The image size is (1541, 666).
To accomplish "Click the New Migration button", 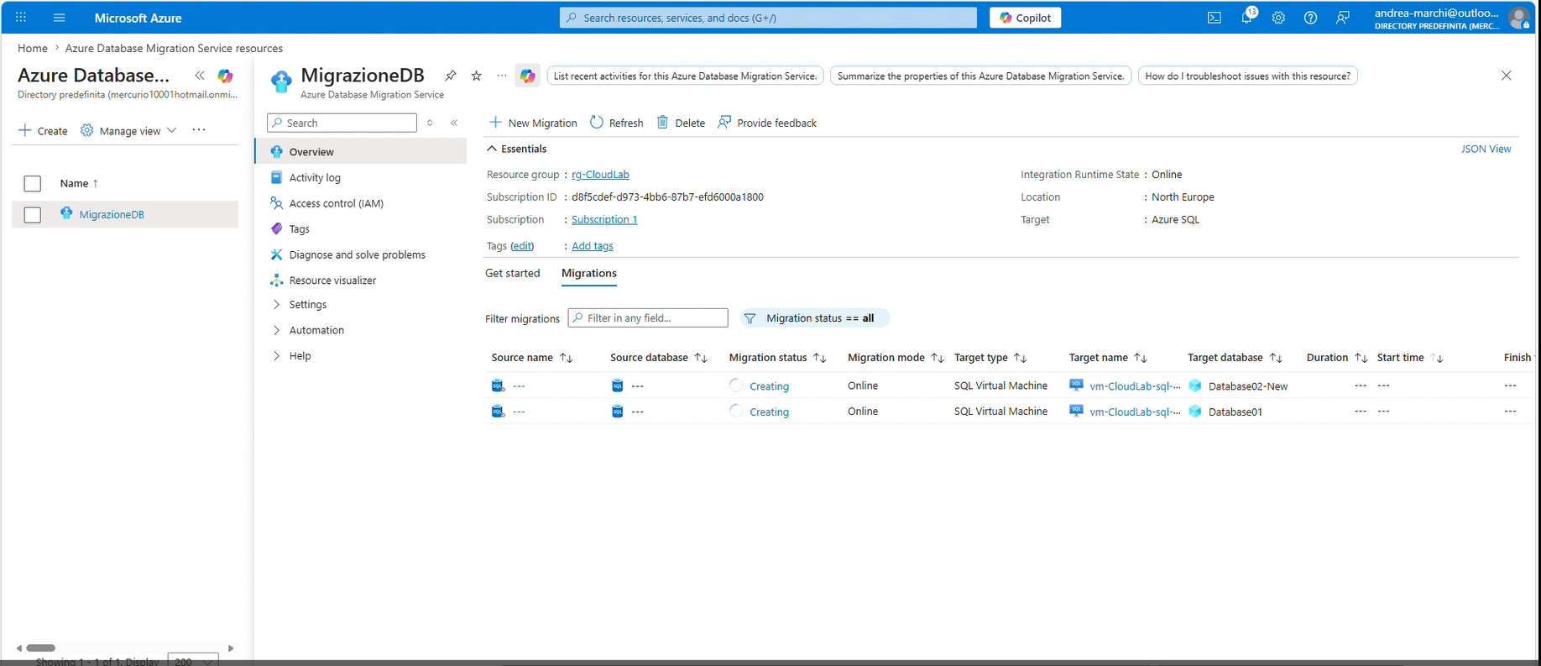I will [x=533, y=123].
